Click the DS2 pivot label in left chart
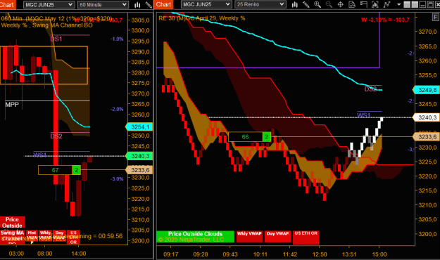The width and height of the screenshot is (440, 260). (56, 136)
